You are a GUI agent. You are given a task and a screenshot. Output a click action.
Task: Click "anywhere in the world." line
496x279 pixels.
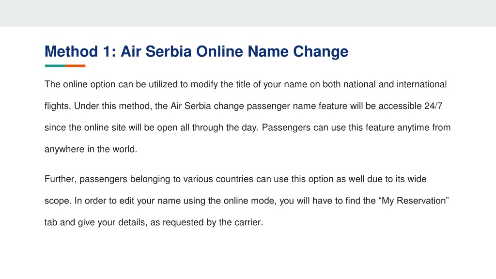pos(91,149)
